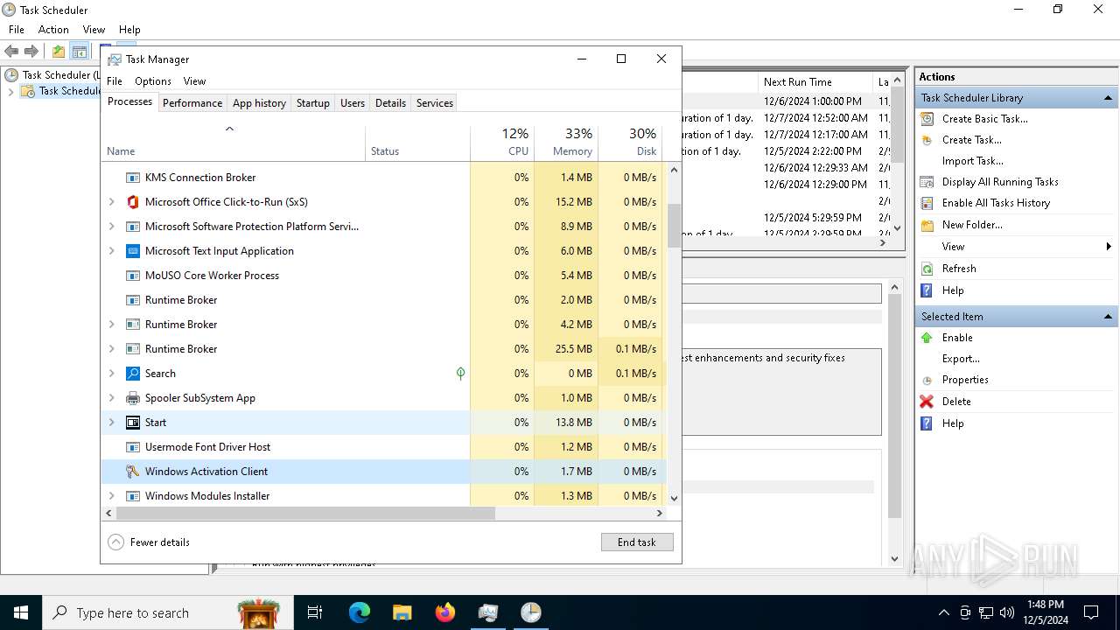Click the Windows Activation Client keys icon
The height and width of the screenshot is (630, 1120).
coord(133,472)
